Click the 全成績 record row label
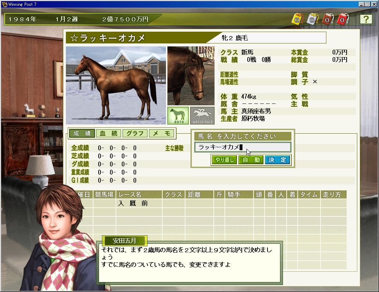The height and width of the screenshot is (292, 379). coord(80,148)
